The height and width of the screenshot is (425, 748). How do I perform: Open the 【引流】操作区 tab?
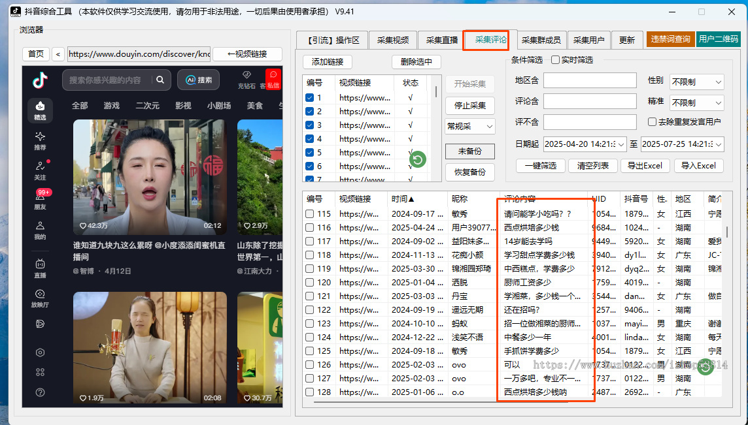pyautogui.click(x=332, y=40)
